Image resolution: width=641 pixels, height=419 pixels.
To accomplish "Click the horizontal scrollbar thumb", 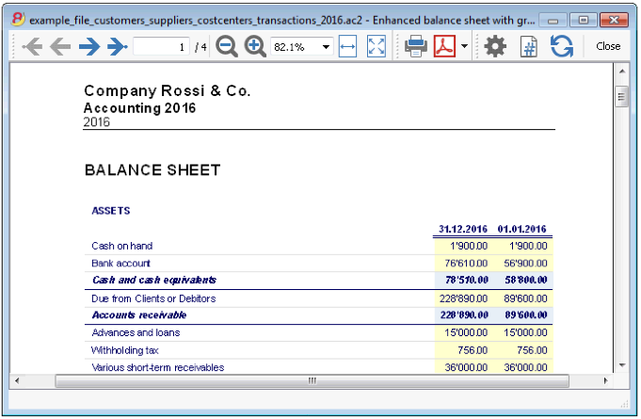I will 312,381.
